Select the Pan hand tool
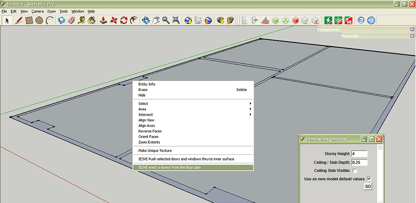The height and width of the screenshot is (203, 416). pos(156,20)
